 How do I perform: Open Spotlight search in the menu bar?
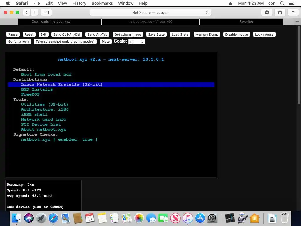tap(282, 3)
